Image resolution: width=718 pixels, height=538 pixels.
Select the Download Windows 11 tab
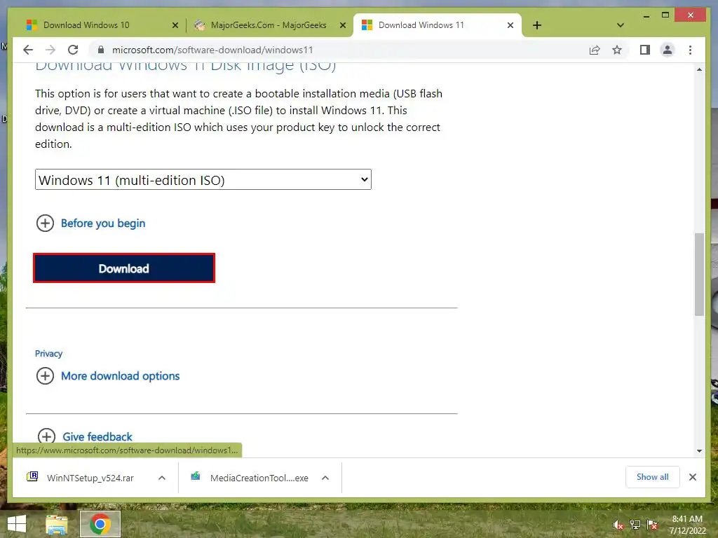click(x=421, y=25)
